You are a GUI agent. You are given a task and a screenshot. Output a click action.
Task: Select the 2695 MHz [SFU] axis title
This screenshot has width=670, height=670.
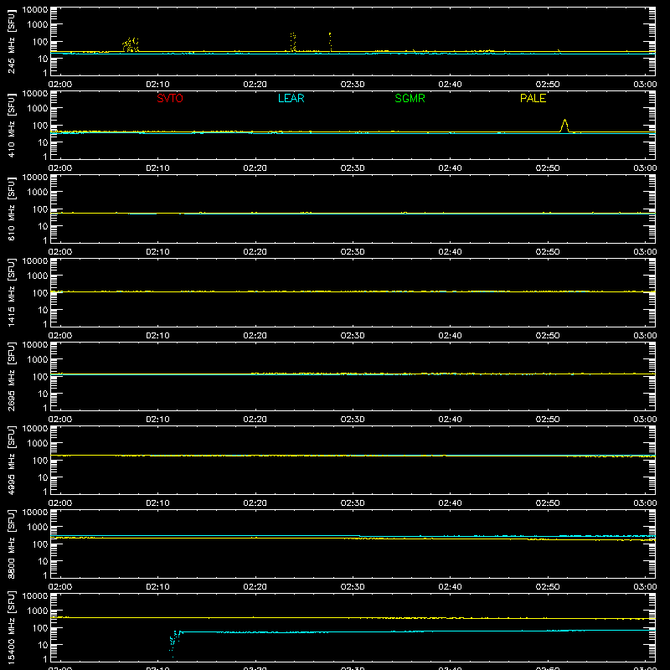12,376
